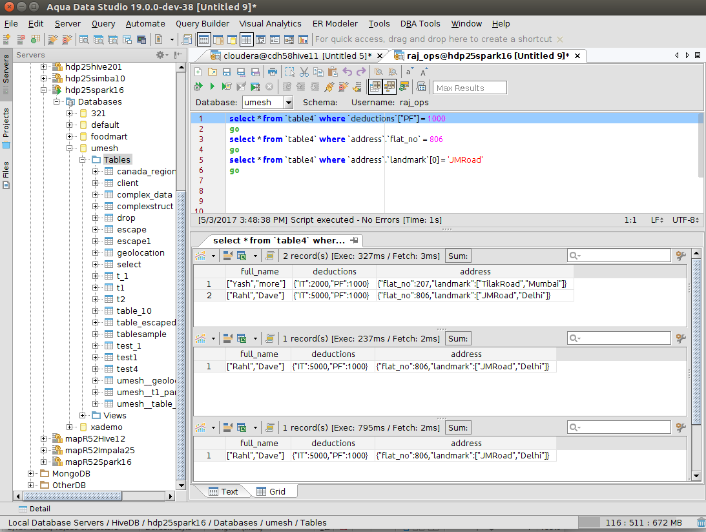Click wrench options icon in third results panel
The width and height of the screenshot is (706, 532).
pos(681,427)
